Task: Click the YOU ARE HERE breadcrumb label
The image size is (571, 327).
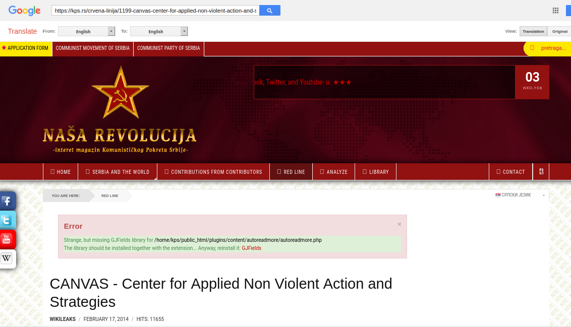Action: tap(66, 195)
